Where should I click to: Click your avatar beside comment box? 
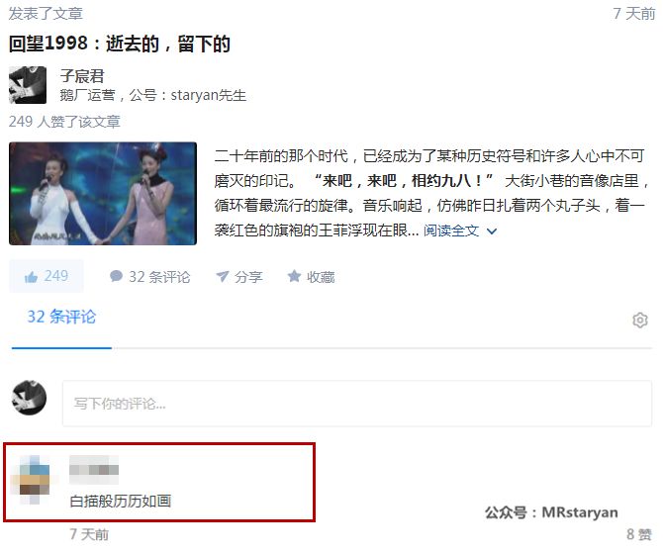29,398
